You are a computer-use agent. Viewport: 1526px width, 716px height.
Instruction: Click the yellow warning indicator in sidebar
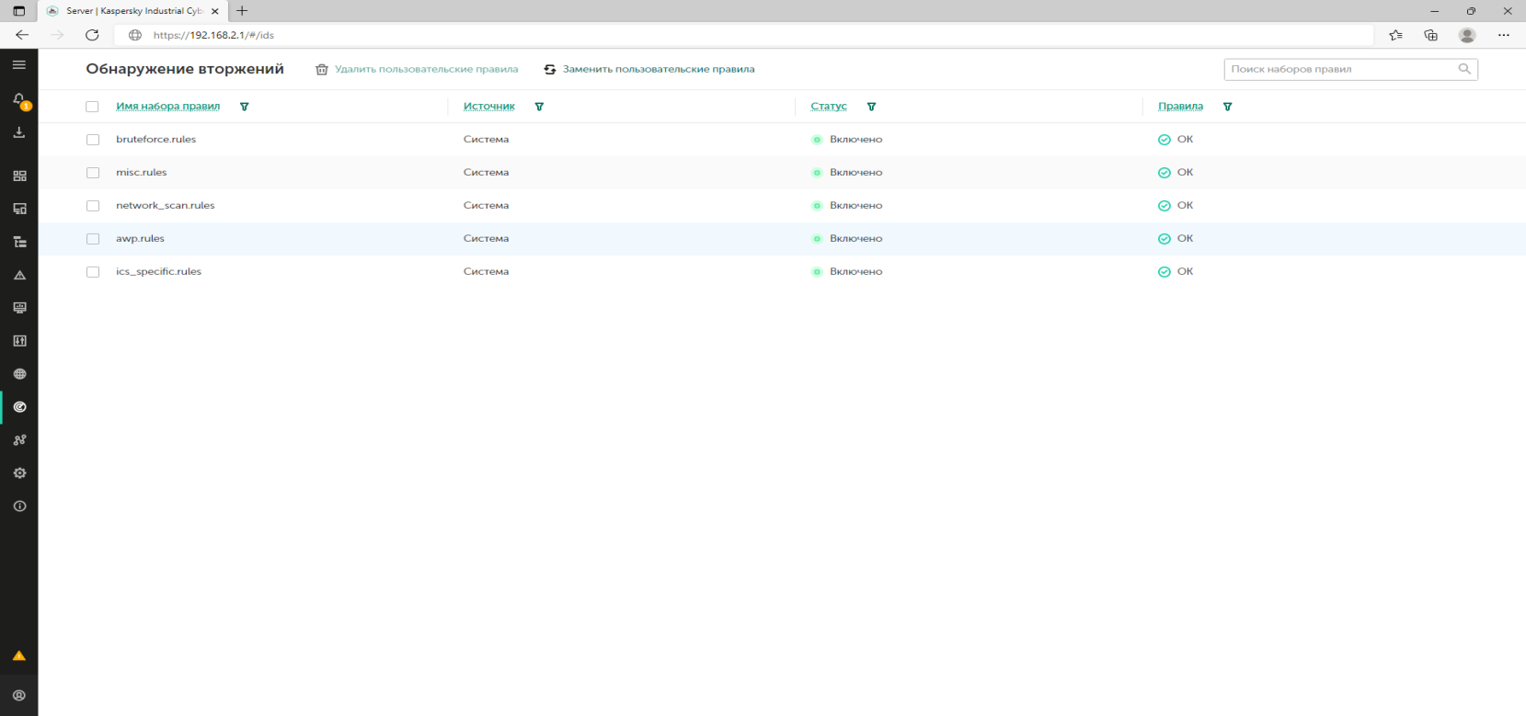[x=19, y=656]
